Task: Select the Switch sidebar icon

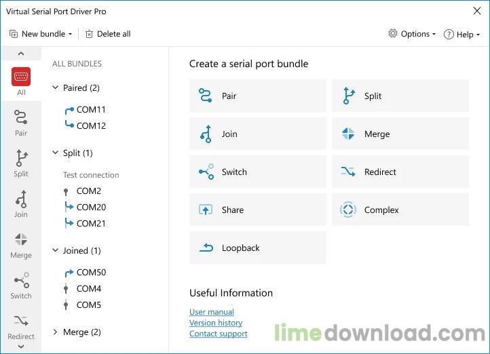Action: tap(22, 280)
